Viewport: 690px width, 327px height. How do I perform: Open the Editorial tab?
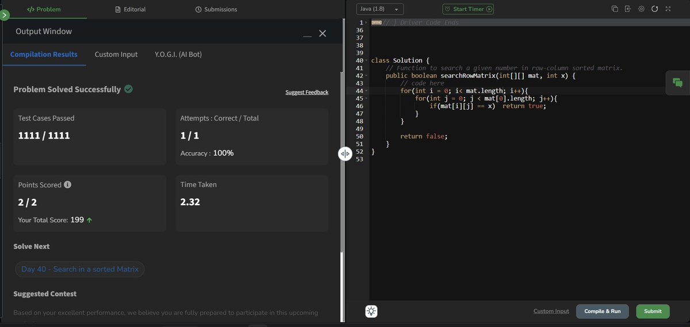[131, 9]
